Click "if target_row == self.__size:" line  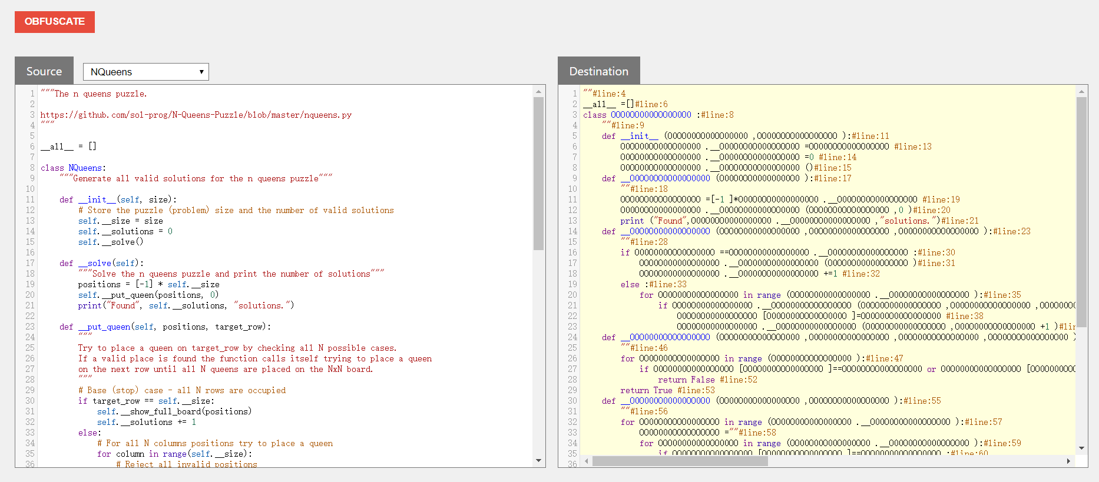147,401
